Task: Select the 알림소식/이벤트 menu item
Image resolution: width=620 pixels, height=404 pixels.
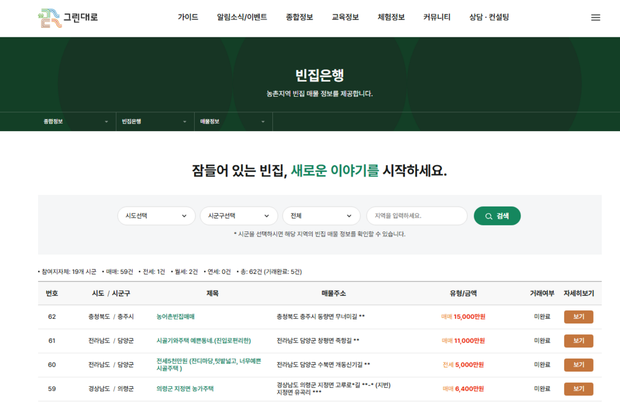Action: pyautogui.click(x=242, y=17)
